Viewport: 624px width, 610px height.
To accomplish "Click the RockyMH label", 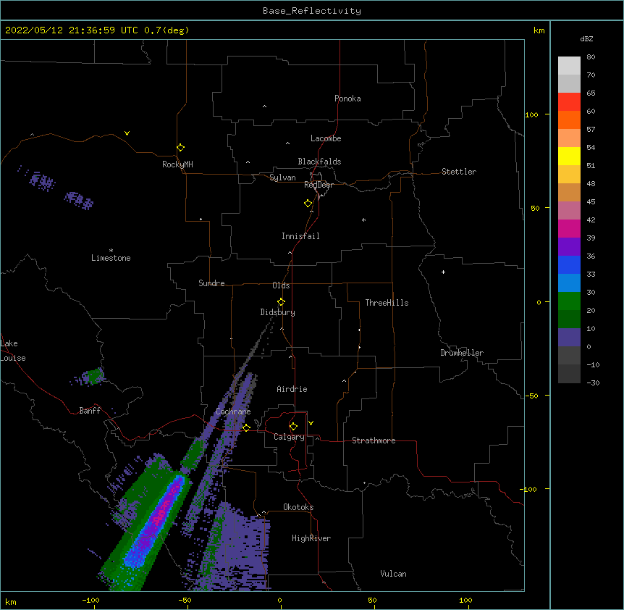I will [177, 164].
